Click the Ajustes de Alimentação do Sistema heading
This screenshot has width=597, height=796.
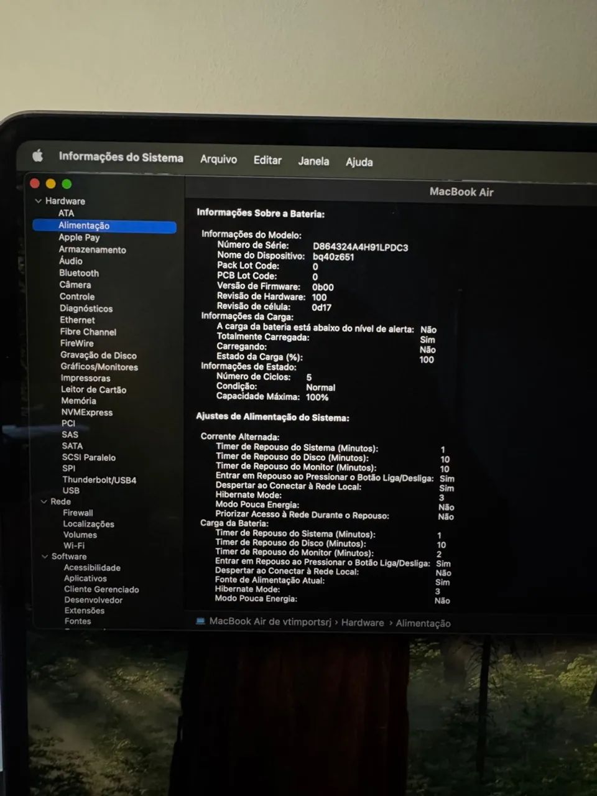(272, 417)
